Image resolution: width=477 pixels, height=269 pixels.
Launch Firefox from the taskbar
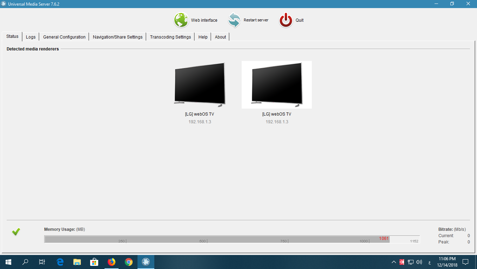[112, 262]
